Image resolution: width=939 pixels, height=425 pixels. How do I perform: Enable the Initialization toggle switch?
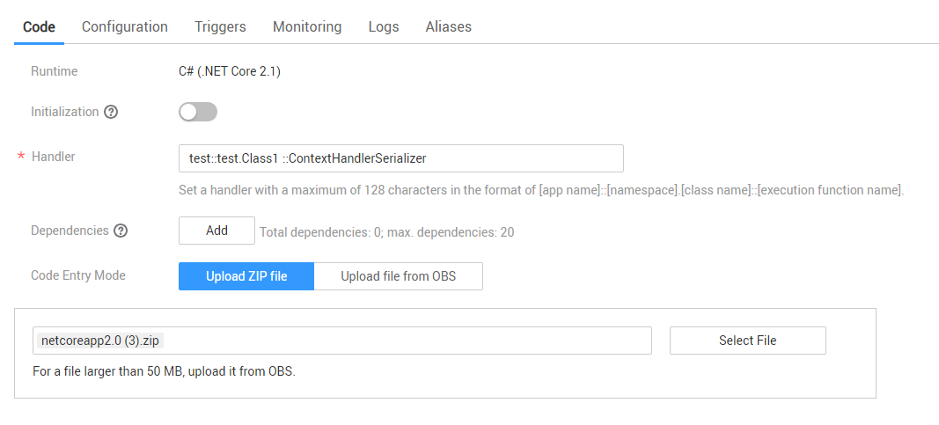point(198,112)
